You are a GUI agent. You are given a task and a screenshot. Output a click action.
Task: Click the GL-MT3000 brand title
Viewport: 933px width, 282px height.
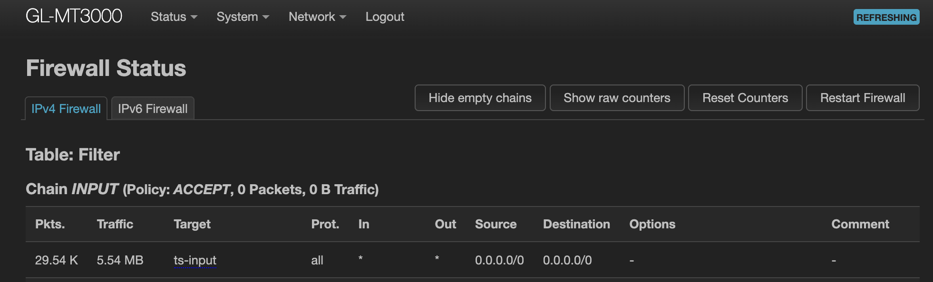coord(74,16)
